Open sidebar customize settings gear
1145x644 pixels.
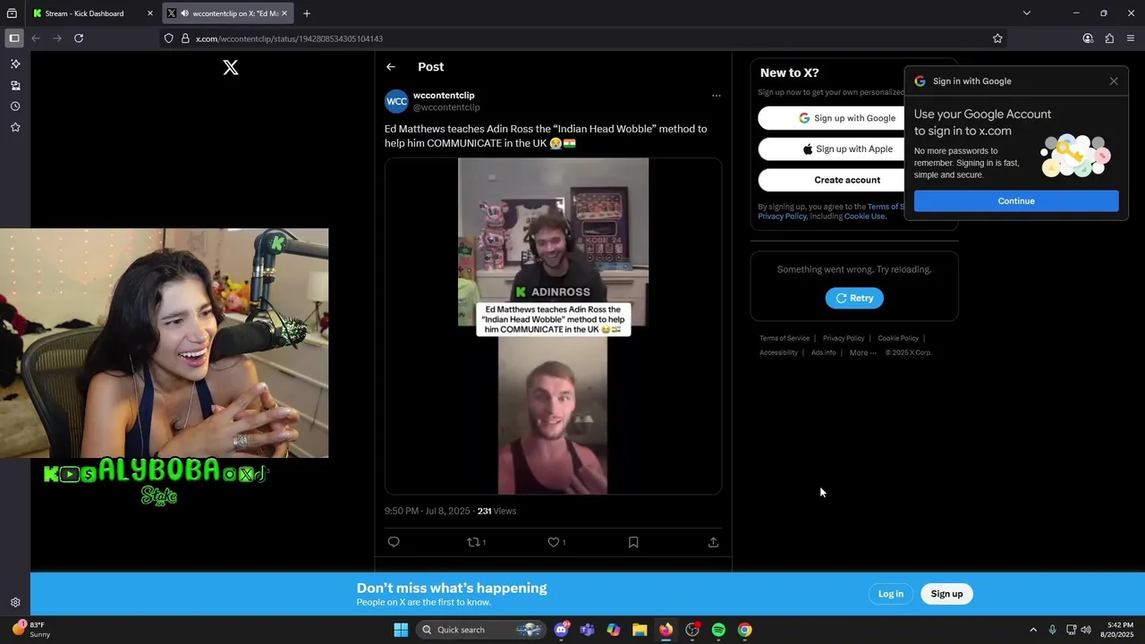click(x=15, y=603)
